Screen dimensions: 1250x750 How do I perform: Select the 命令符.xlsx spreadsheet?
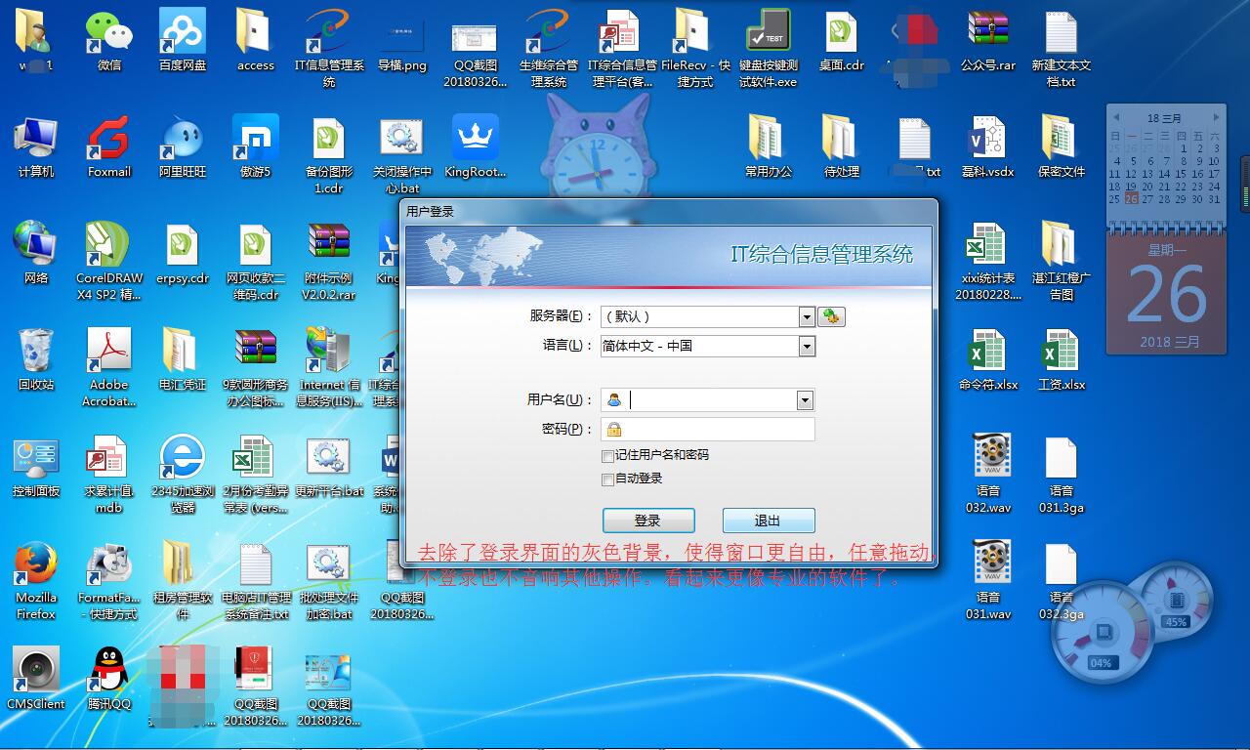coord(988,360)
